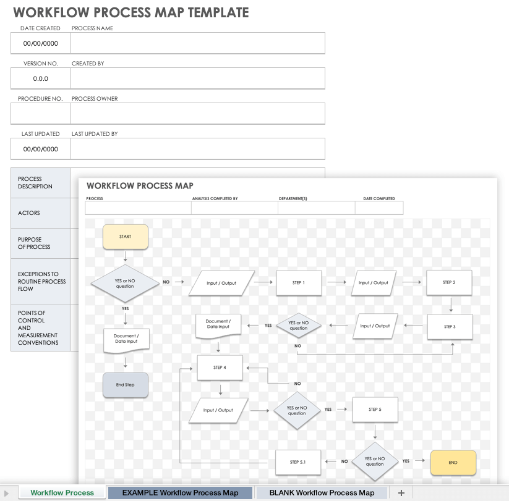Select the first YES or NO diamond below START

pos(125,284)
